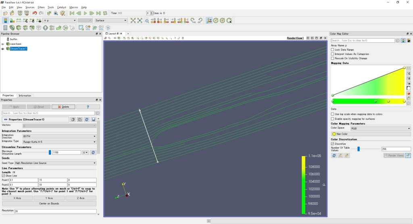Viewport: 413px width, 224px height.
Task: Select the Layout #1 tab
Action: point(114,34)
